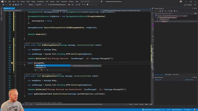This screenshot has height=111, width=198.
Task: Open the Build menu
Action: click(x=28, y=2)
